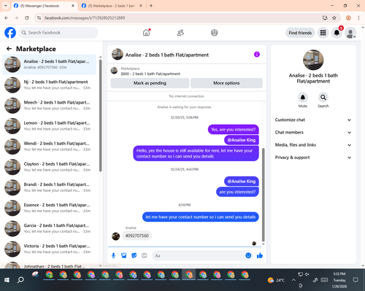Open the Essence conversation in list
This screenshot has width=365, height=291.
pyautogui.click(x=49, y=208)
